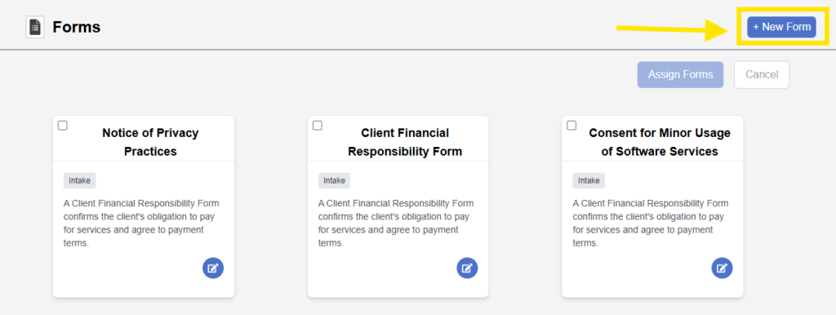Select the Intake tag on Financial Responsibility card
Screen dimensions: 836x315
click(334, 180)
